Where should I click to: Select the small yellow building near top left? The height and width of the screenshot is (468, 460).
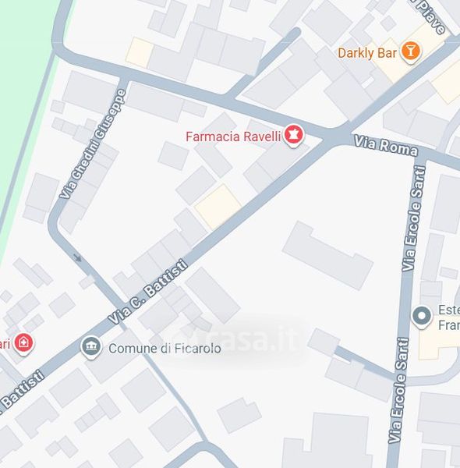[x=140, y=52]
